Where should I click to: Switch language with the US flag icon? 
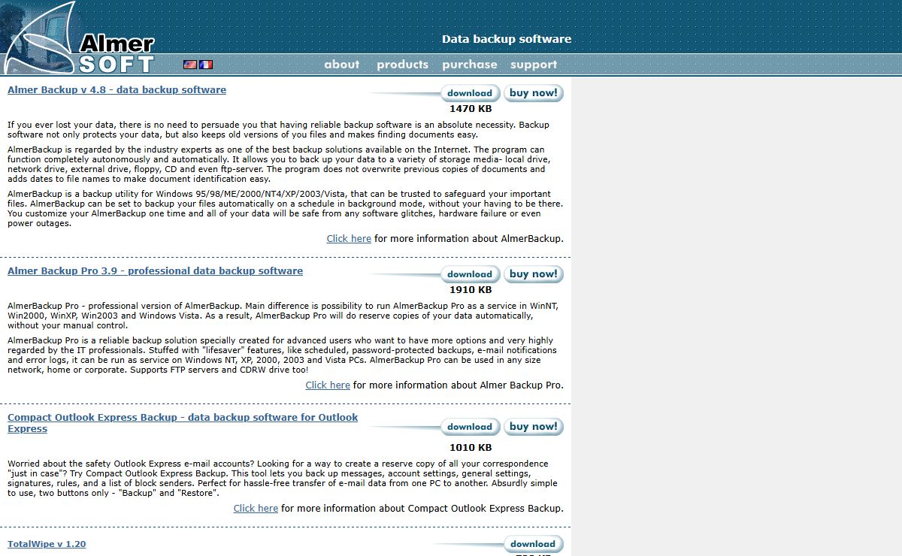click(x=190, y=65)
